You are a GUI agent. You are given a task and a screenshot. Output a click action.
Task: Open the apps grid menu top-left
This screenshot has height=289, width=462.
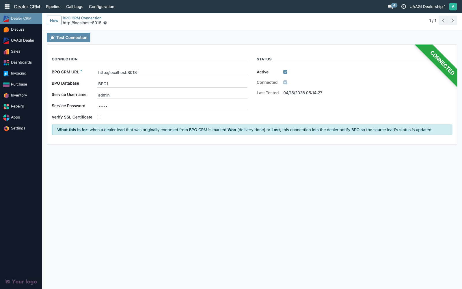[7, 6]
